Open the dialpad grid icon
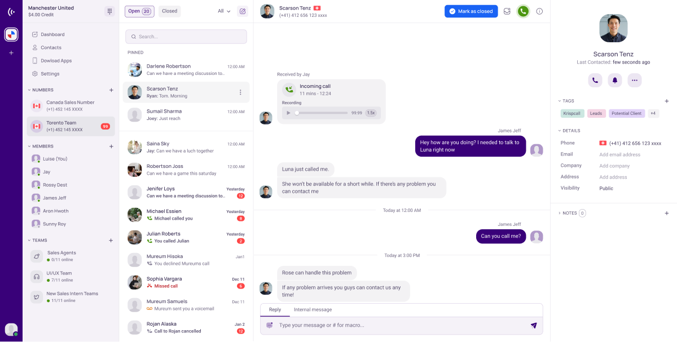The height and width of the screenshot is (342, 677). 109,11
